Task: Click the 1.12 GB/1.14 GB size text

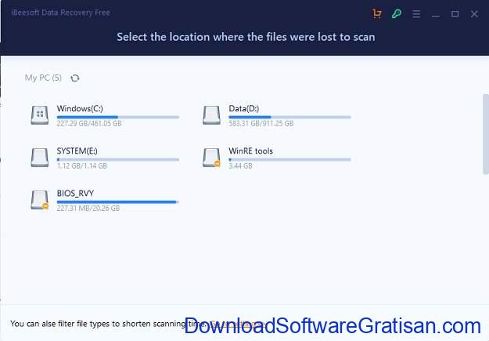Action: (x=81, y=166)
